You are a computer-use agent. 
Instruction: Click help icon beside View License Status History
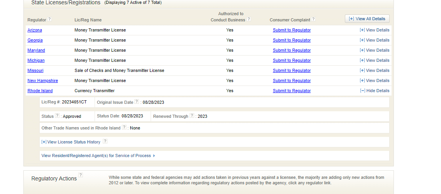pyautogui.click(x=105, y=141)
